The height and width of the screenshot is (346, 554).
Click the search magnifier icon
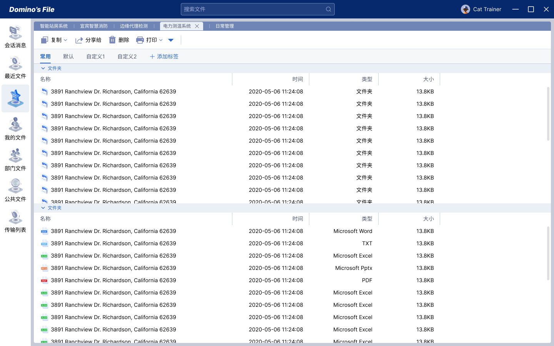[x=328, y=9]
